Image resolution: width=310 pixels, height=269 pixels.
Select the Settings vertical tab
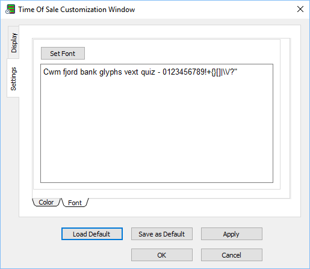(x=13, y=78)
